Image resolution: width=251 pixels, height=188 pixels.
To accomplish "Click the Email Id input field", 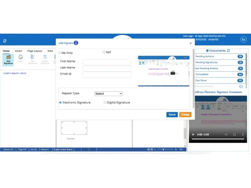I will point(107,75).
